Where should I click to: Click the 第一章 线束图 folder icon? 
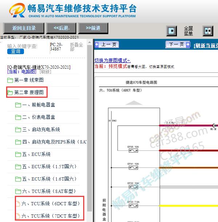(x=10, y=80)
